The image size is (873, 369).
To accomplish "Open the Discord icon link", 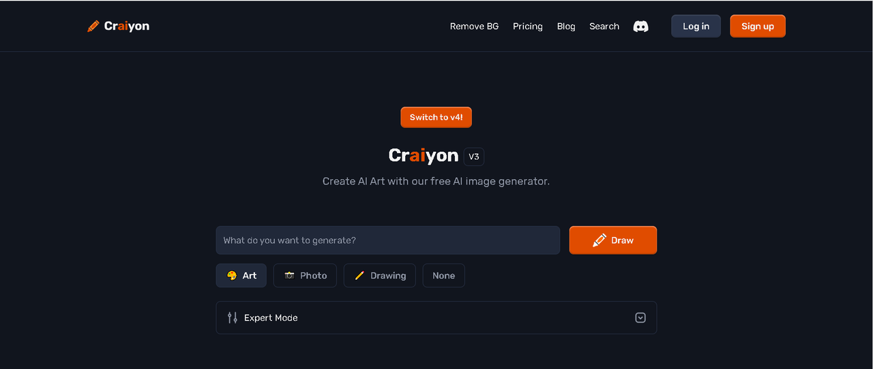I will coord(640,27).
